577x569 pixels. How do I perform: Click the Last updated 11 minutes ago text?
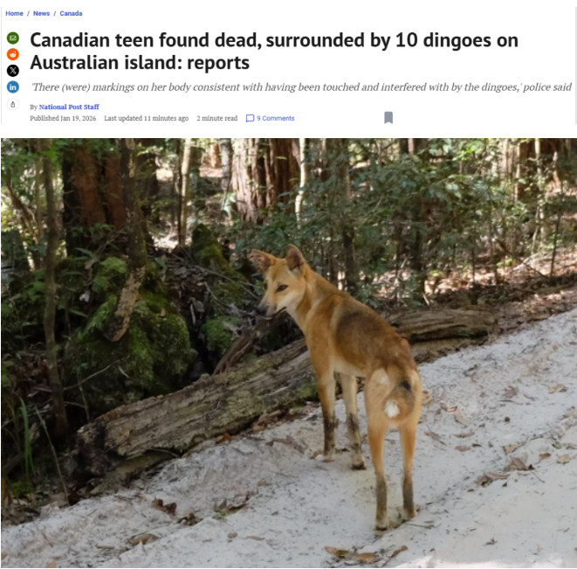point(146,118)
